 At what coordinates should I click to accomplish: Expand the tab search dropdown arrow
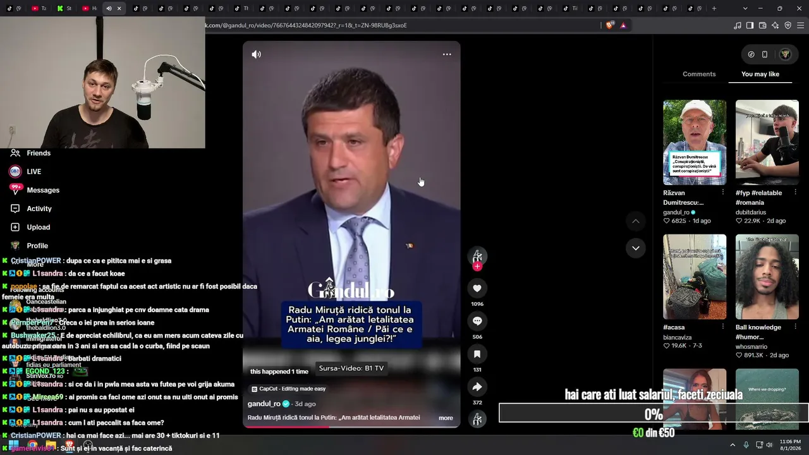(x=745, y=8)
